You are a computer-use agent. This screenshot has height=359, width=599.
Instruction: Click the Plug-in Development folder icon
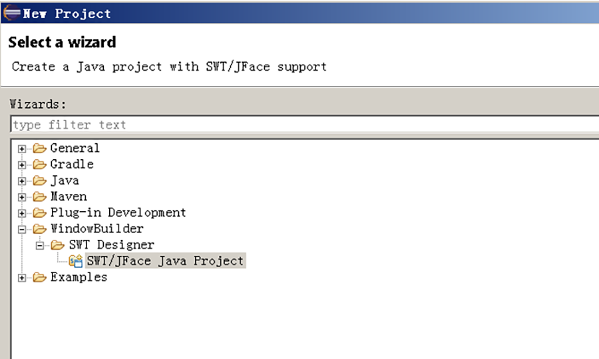[39, 213]
